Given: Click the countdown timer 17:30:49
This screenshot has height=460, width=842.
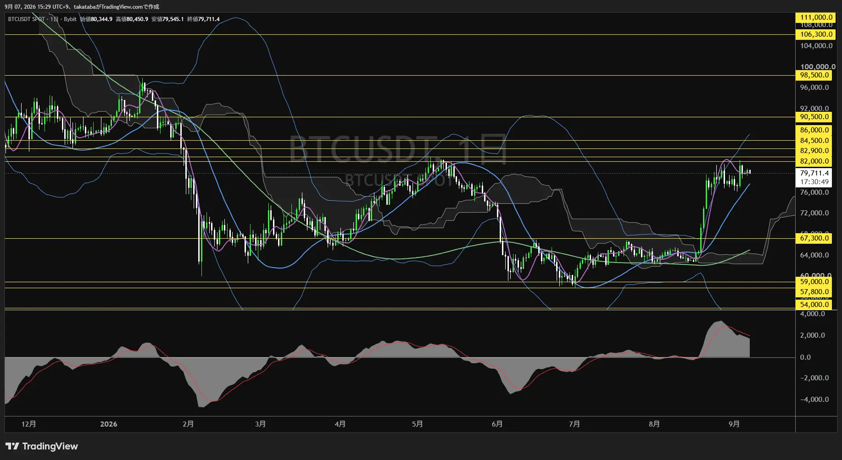Looking at the screenshot, I should click(815, 182).
